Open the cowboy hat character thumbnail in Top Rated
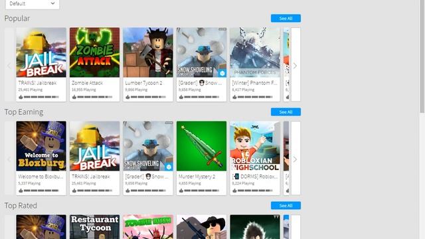Viewport: 425px width, 239px height. (201, 227)
